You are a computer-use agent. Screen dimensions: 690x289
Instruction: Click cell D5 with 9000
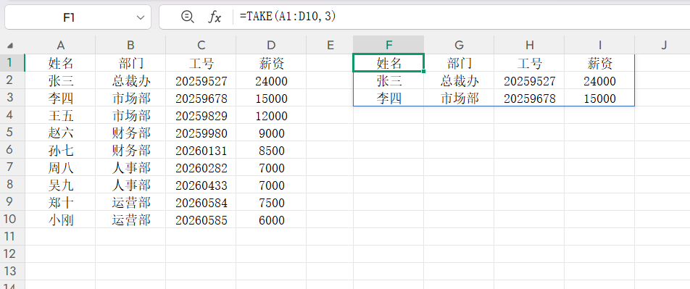pyautogui.click(x=271, y=133)
